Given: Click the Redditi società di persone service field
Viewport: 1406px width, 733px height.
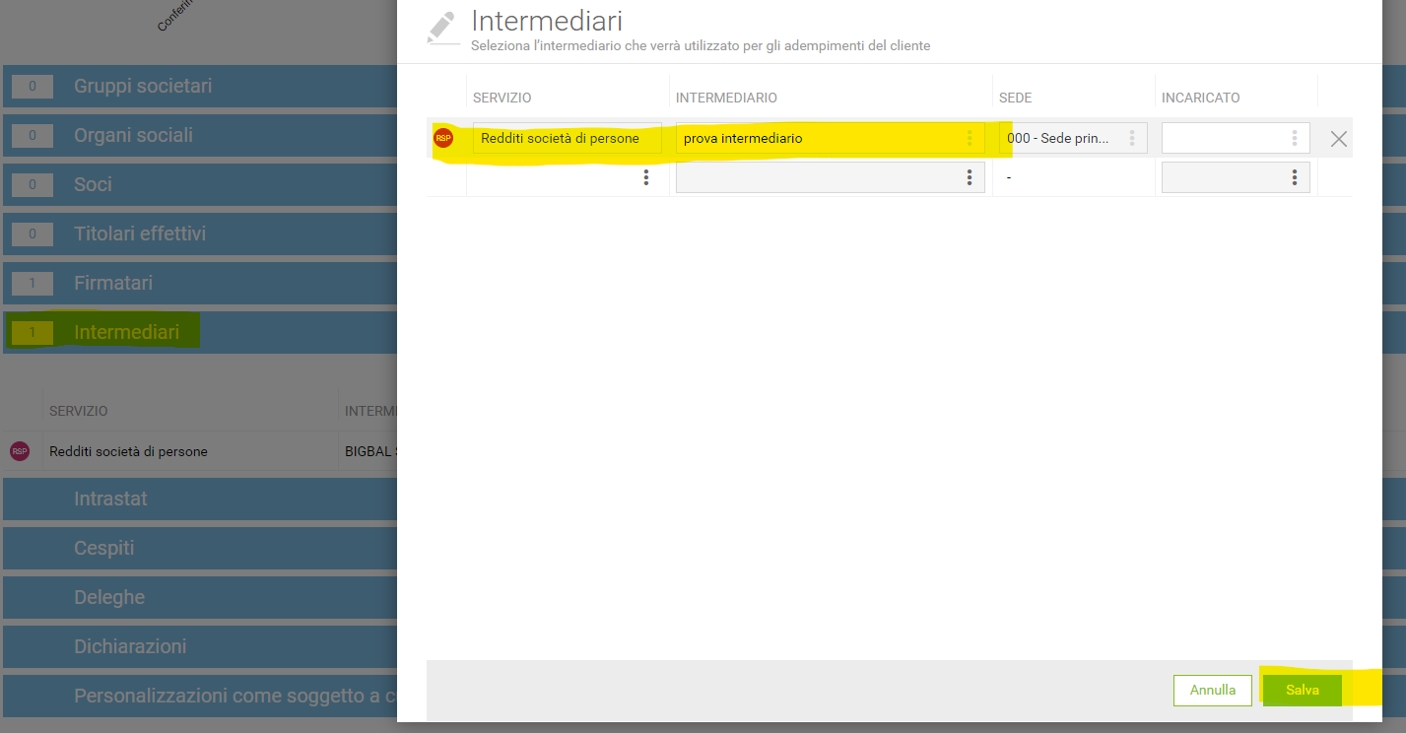Looking at the screenshot, I should (x=567, y=139).
